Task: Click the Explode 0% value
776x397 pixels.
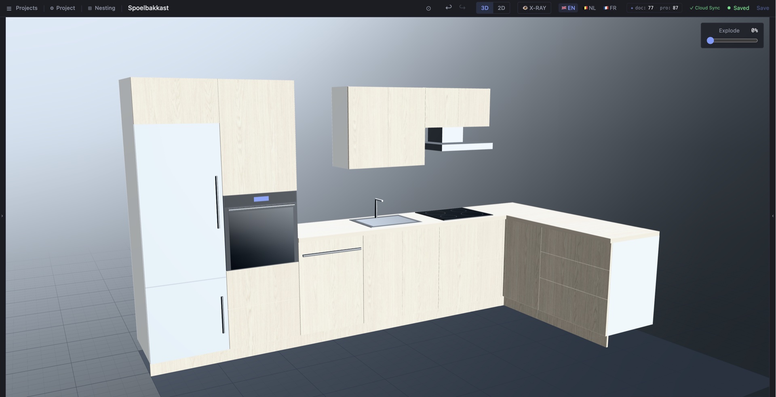Action: [x=754, y=30]
